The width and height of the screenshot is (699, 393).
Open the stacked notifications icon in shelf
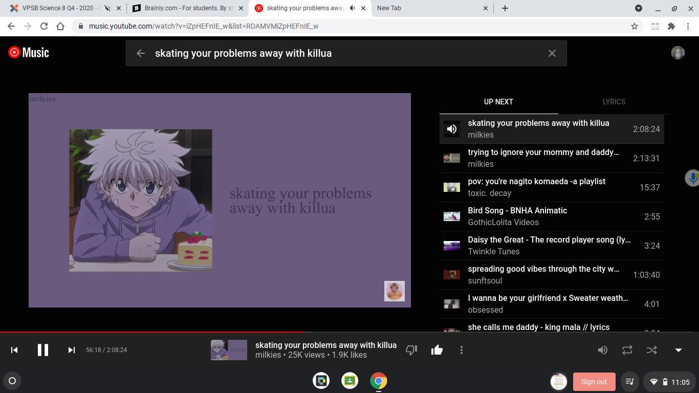pos(559,381)
